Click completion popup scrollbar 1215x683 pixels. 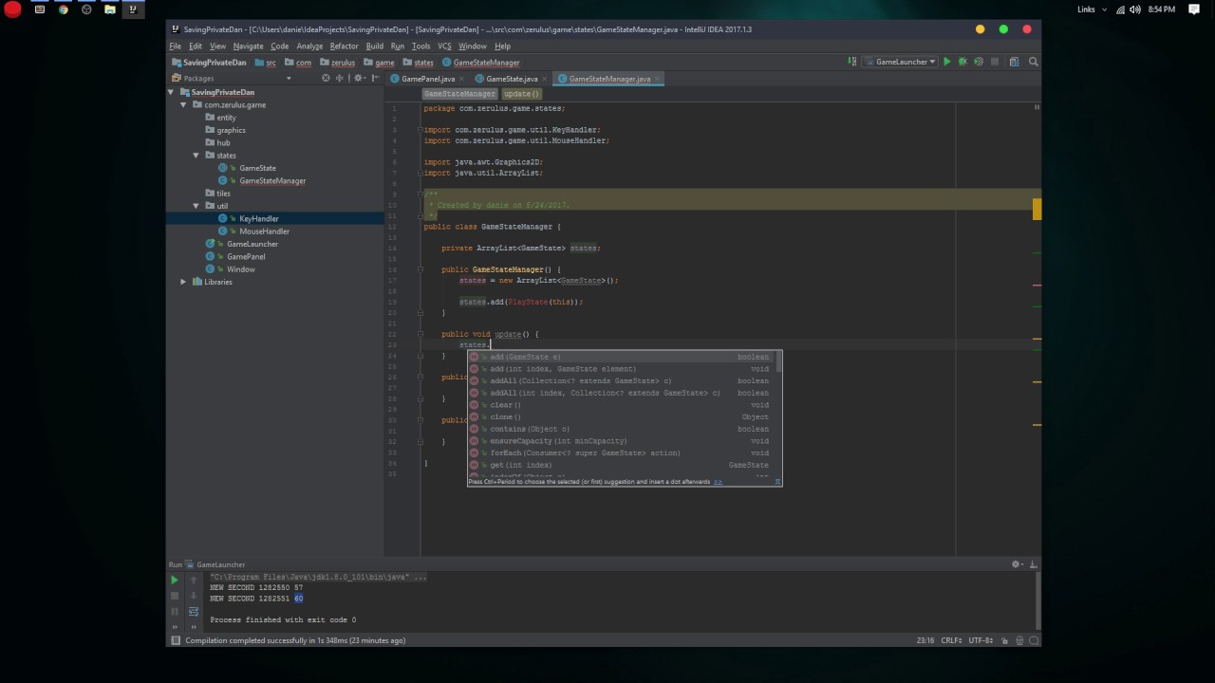779,360
